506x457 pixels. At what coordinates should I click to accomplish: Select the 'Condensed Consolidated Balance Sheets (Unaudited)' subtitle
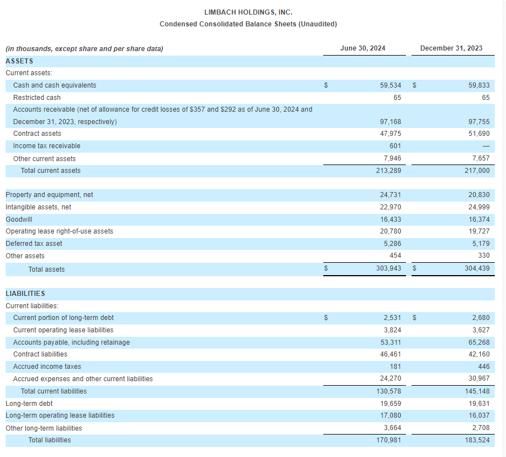coord(248,24)
